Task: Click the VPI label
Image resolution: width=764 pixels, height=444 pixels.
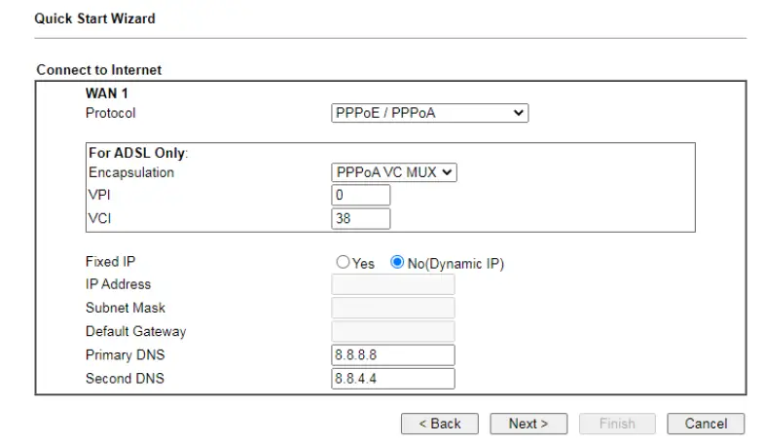Action: tap(99, 195)
